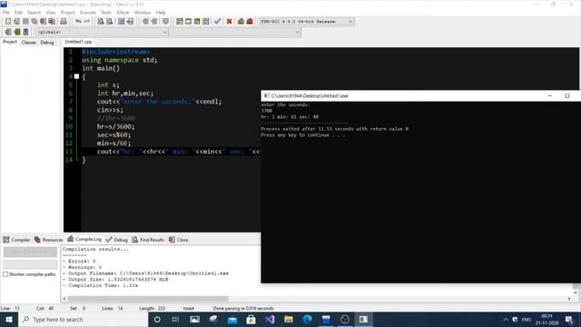Open the Tools menu

(x=106, y=12)
